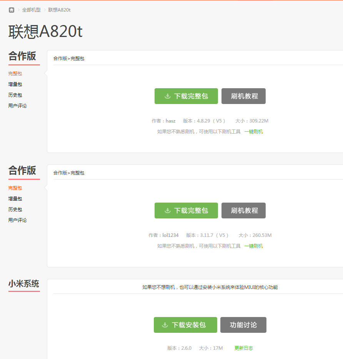Click the download arrow icon on second 下载完整包 button
343x359 pixels.
tap(167, 210)
